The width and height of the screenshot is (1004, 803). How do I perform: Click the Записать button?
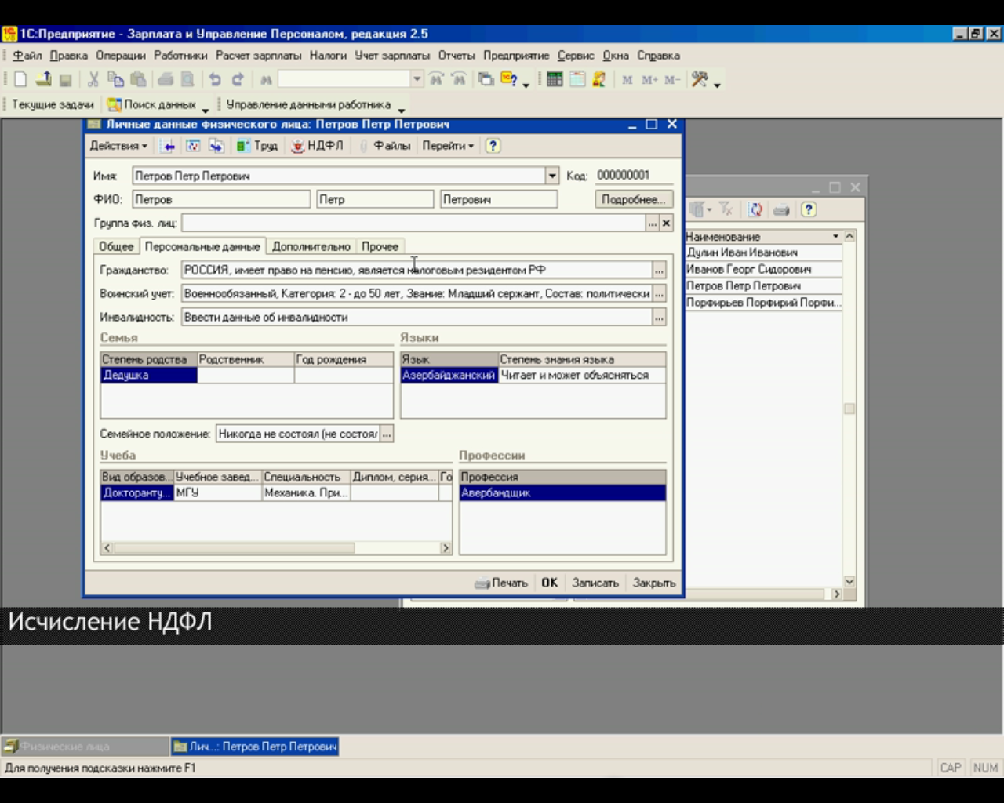pyautogui.click(x=595, y=583)
